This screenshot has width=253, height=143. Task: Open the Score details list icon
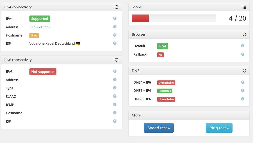click(244, 7)
